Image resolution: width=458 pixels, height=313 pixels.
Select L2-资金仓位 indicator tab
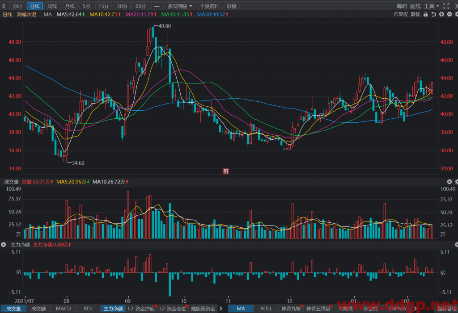tap(173, 309)
